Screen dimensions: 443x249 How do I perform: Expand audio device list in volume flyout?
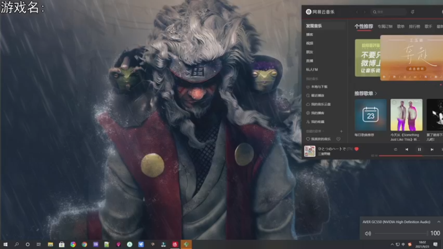click(439, 222)
